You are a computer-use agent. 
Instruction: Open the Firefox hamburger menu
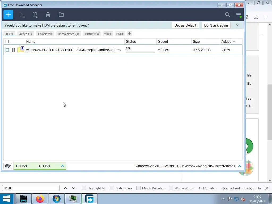coord(266,17)
